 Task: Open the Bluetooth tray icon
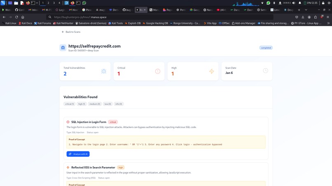click(x=274, y=3)
